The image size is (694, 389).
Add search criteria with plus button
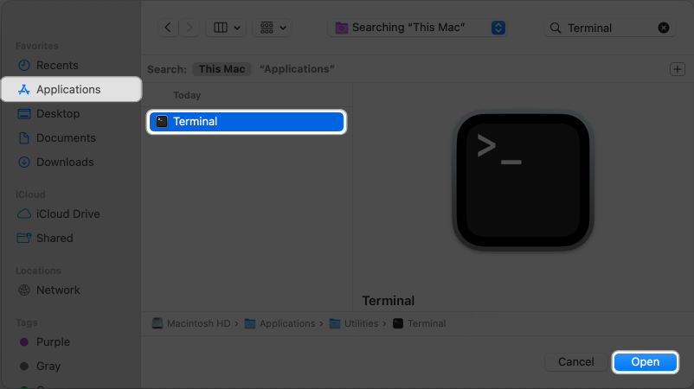click(678, 69)
